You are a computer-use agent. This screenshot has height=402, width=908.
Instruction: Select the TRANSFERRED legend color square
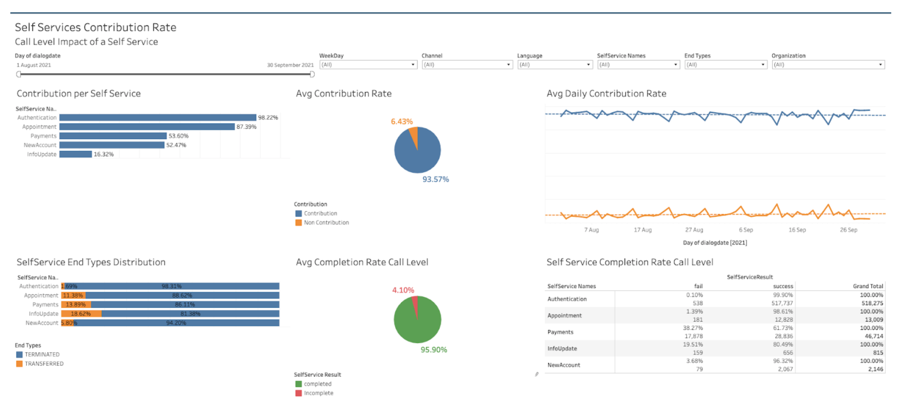click(x=19, y=364)
